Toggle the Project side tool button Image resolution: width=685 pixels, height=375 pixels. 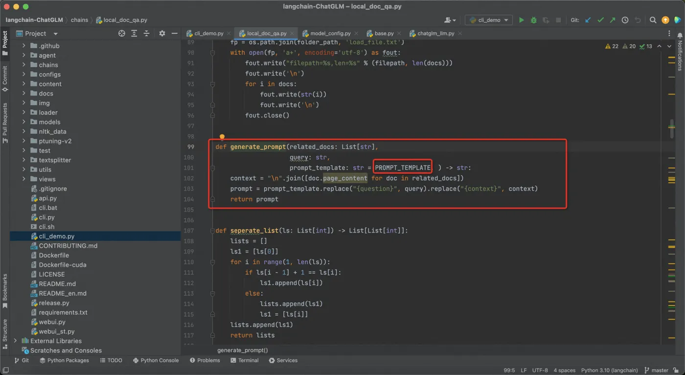pyautogui.click(x=5, y=43)
